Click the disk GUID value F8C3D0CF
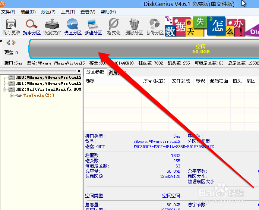 coord(174,147)
